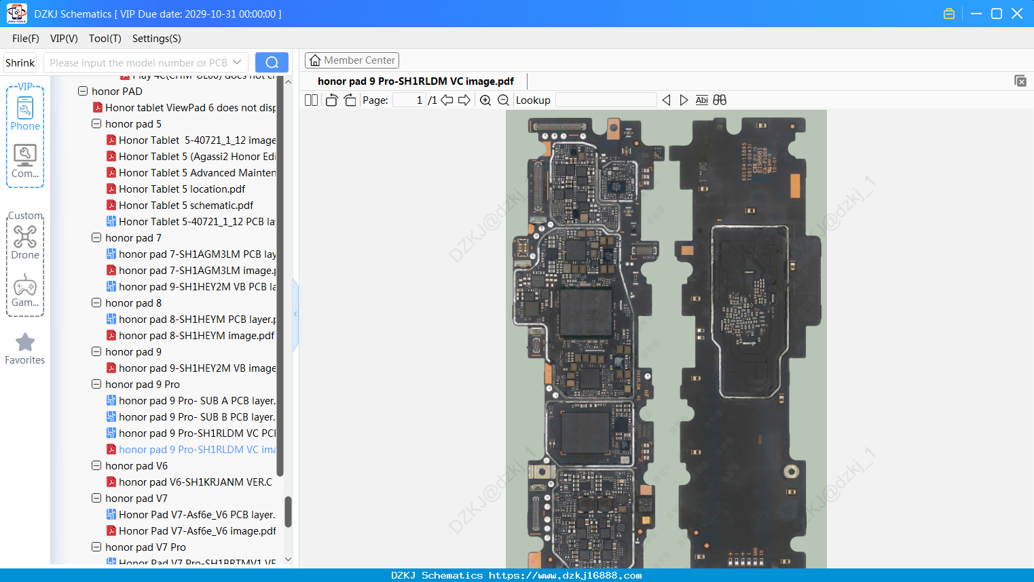The image size is (1034, 582).
Task: Click tree scrollbar up arrow
Action: [x=288, y=81]
